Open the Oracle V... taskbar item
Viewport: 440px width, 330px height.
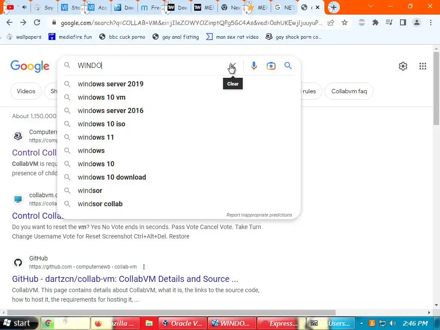pos(183,323)
